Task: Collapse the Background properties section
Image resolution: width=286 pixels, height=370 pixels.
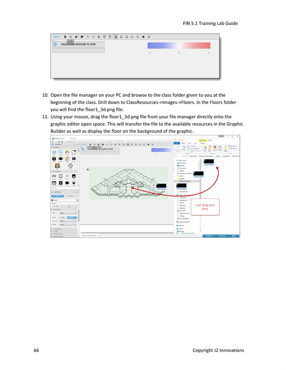Action: 64,209
